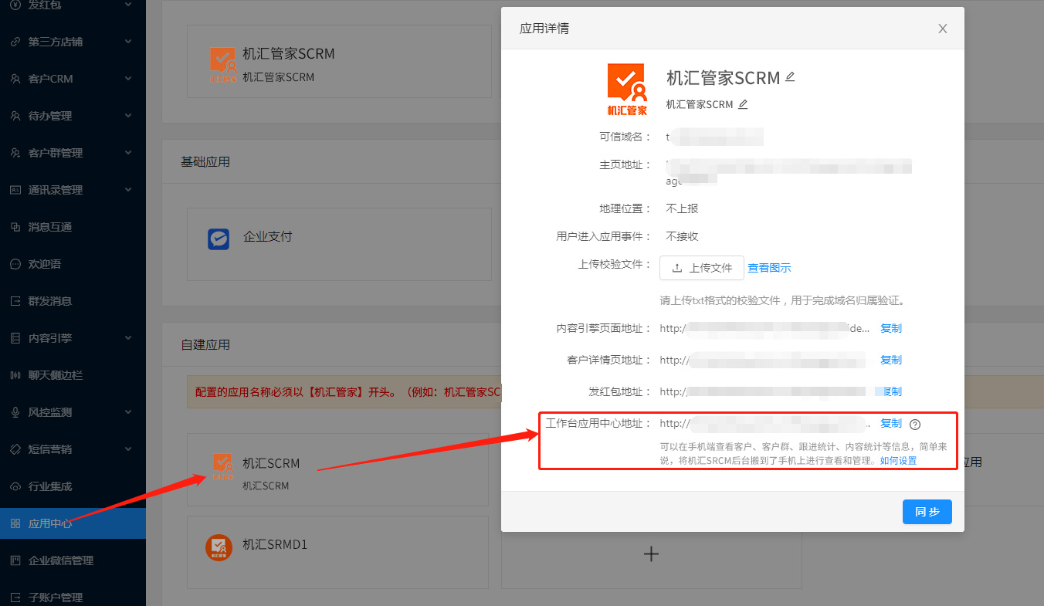Expand the 客户群管理 menu chevron

pos(128,153)
